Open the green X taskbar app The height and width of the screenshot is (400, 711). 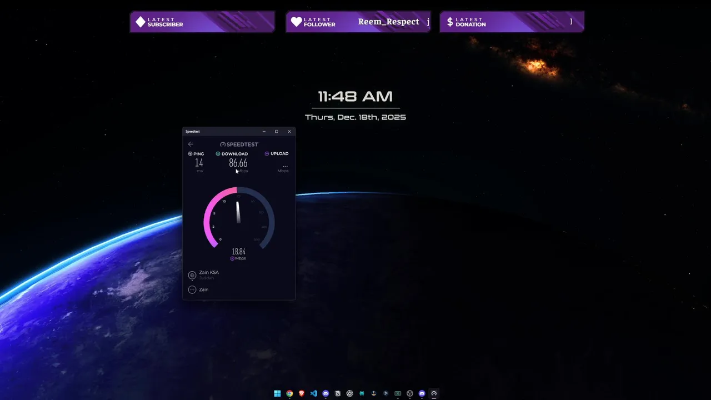pyautogui.click(x=398, y=393)
